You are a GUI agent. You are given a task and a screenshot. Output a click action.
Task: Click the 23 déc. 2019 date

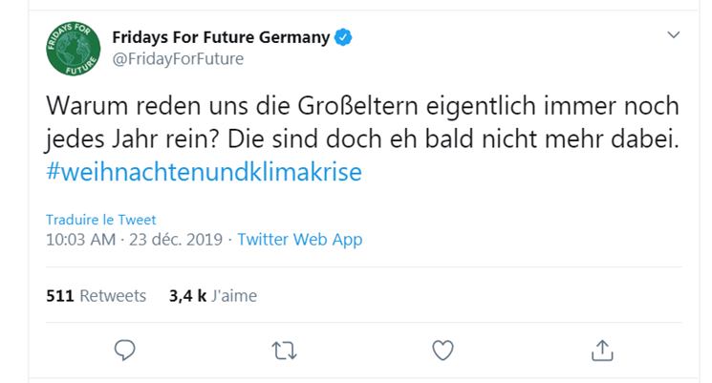click(174, 240)
